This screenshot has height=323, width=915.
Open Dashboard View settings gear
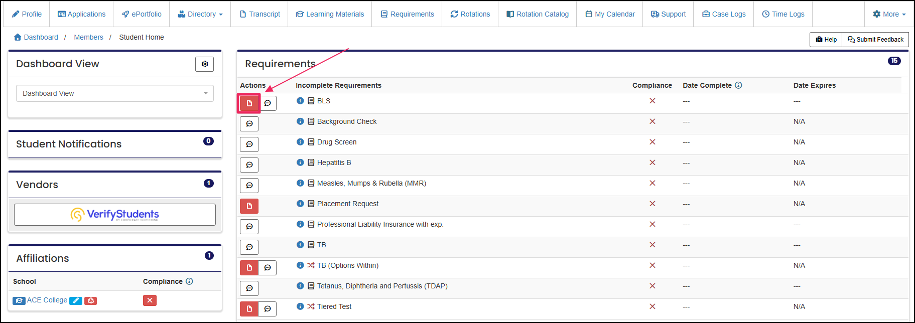coord(204,64)
